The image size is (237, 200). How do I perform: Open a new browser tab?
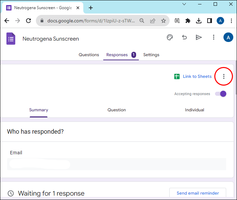91,8
